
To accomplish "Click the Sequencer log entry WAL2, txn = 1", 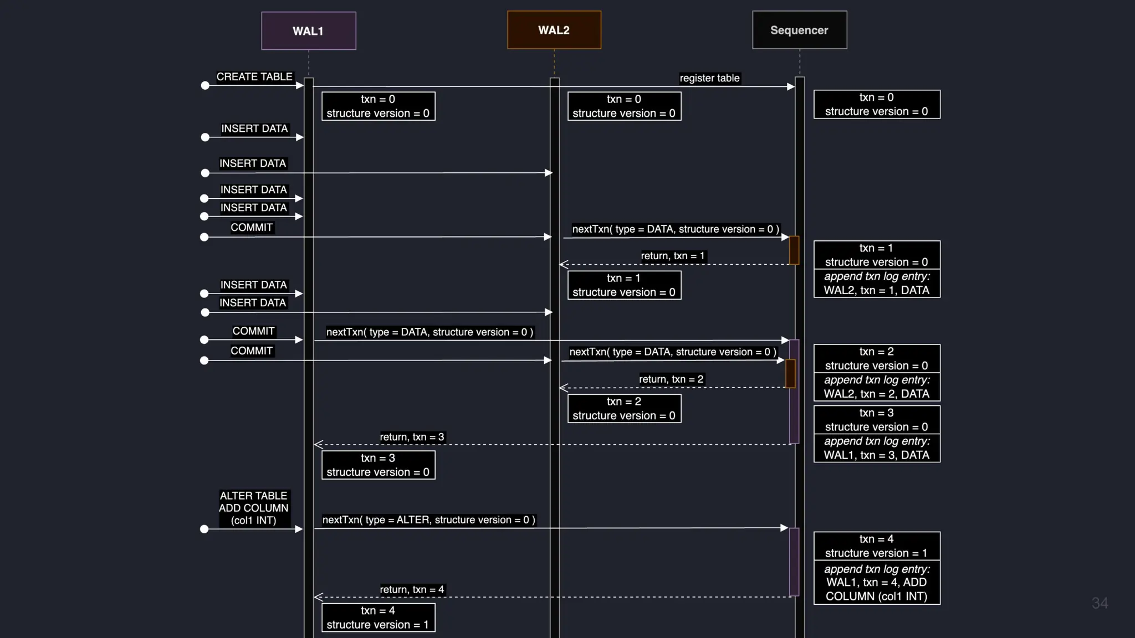I will pos(876,283).
